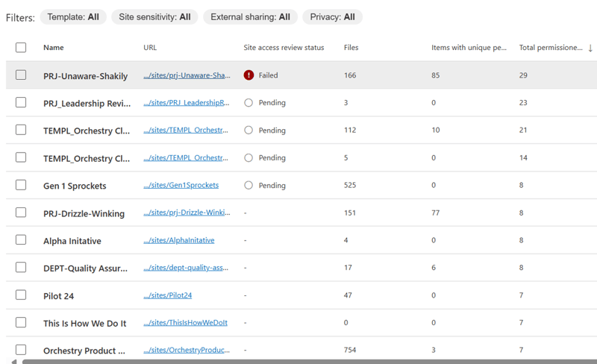Select checkbox for Orchestry Product row
This screenshot has width=597, height=364.
[x=21, y=350]
